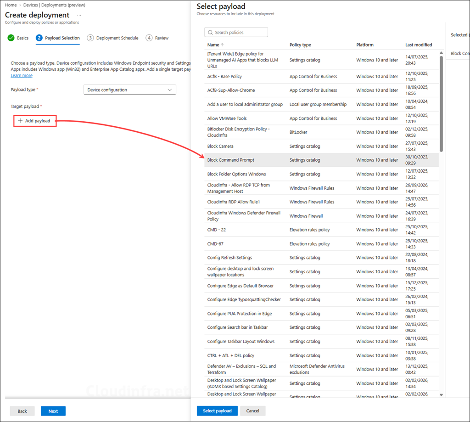Screen dimensions: 470x422
Task: Confirm with the Select payload button
Action: point(217,411)
